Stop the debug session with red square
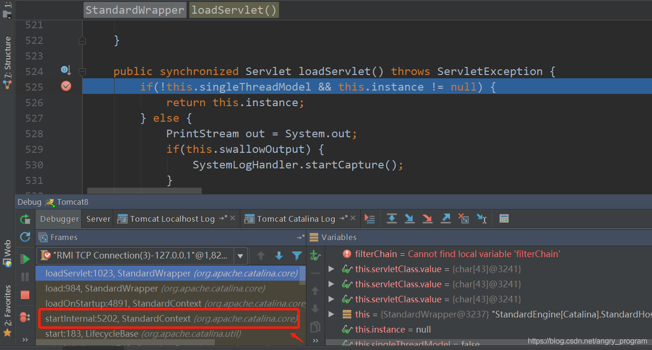The width and height of the screenshot is (652, 350). point(25,295)
